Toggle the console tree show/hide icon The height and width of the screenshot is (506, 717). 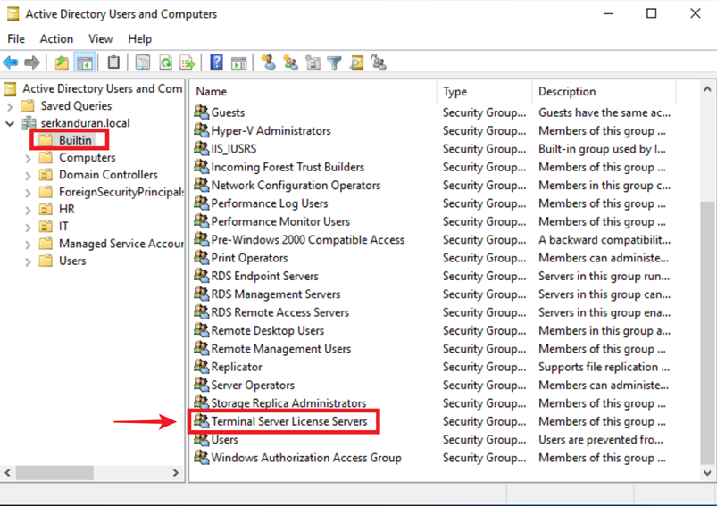click(85, 62)
